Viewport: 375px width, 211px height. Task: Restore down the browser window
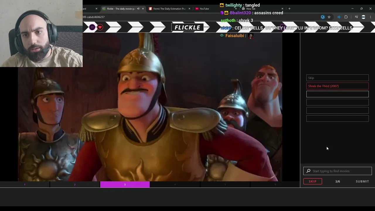(361, 9)
